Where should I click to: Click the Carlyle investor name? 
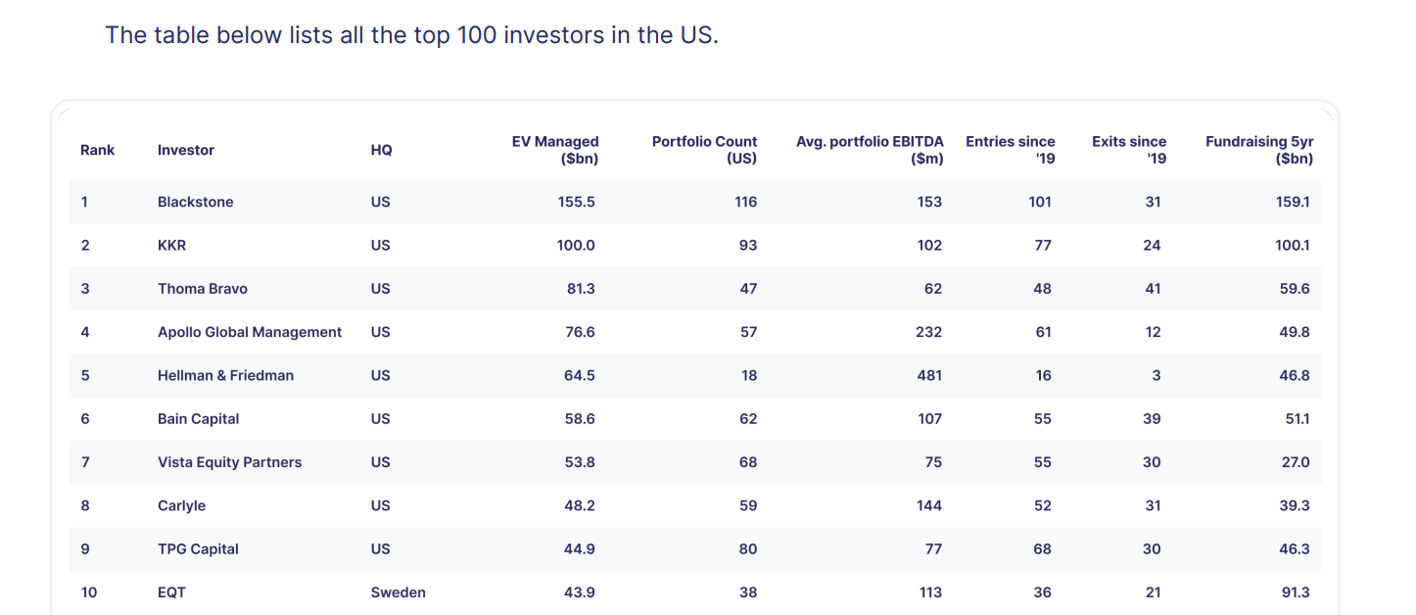click(181, 505)
